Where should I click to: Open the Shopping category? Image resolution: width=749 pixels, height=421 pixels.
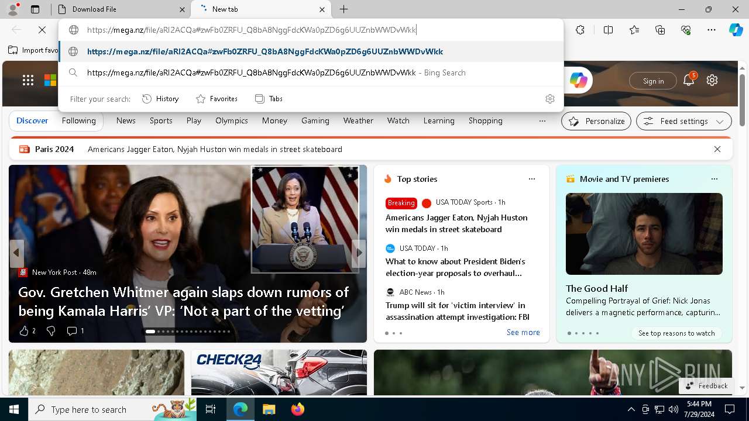(486, 120)
